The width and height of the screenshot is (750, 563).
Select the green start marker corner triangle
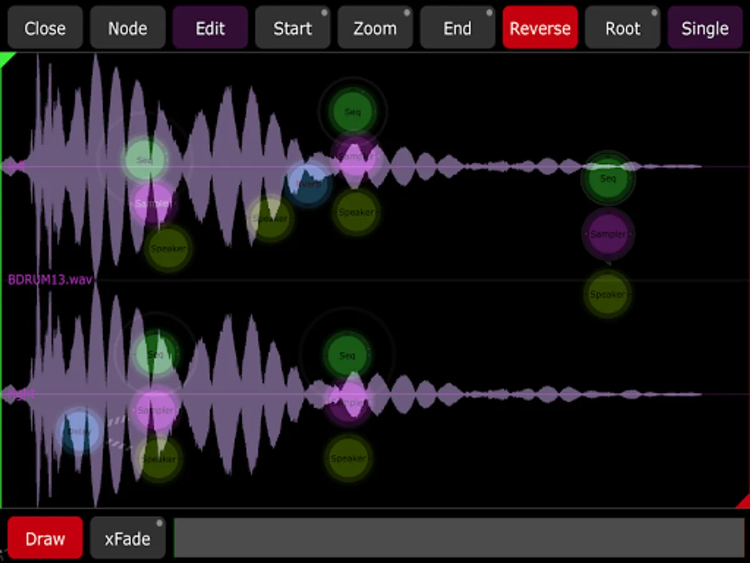click(6, 58)
